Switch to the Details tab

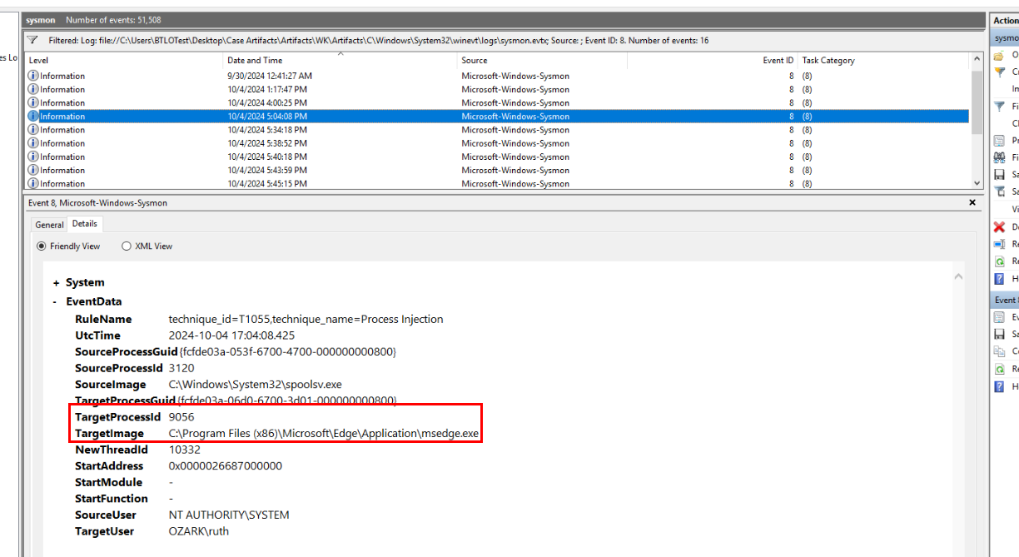tap(84, 223)
